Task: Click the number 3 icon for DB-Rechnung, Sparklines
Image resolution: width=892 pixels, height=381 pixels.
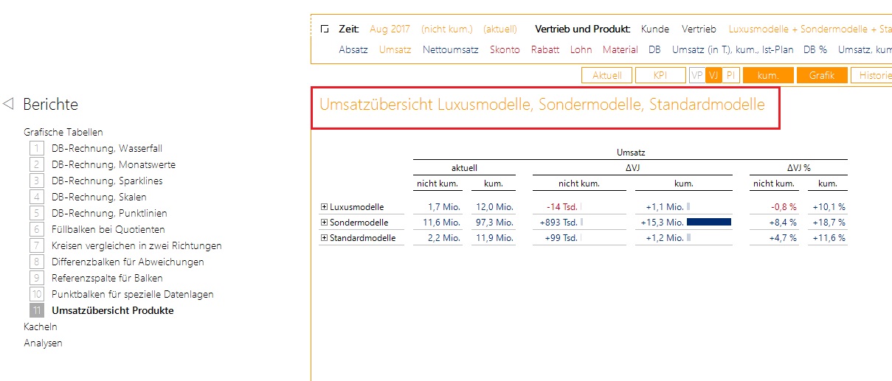Action: tap(36, 181)
